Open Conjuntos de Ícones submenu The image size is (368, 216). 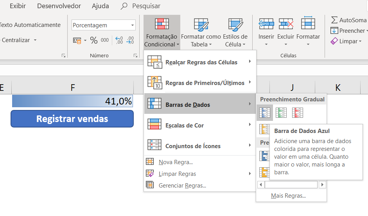tap(200, 145)
